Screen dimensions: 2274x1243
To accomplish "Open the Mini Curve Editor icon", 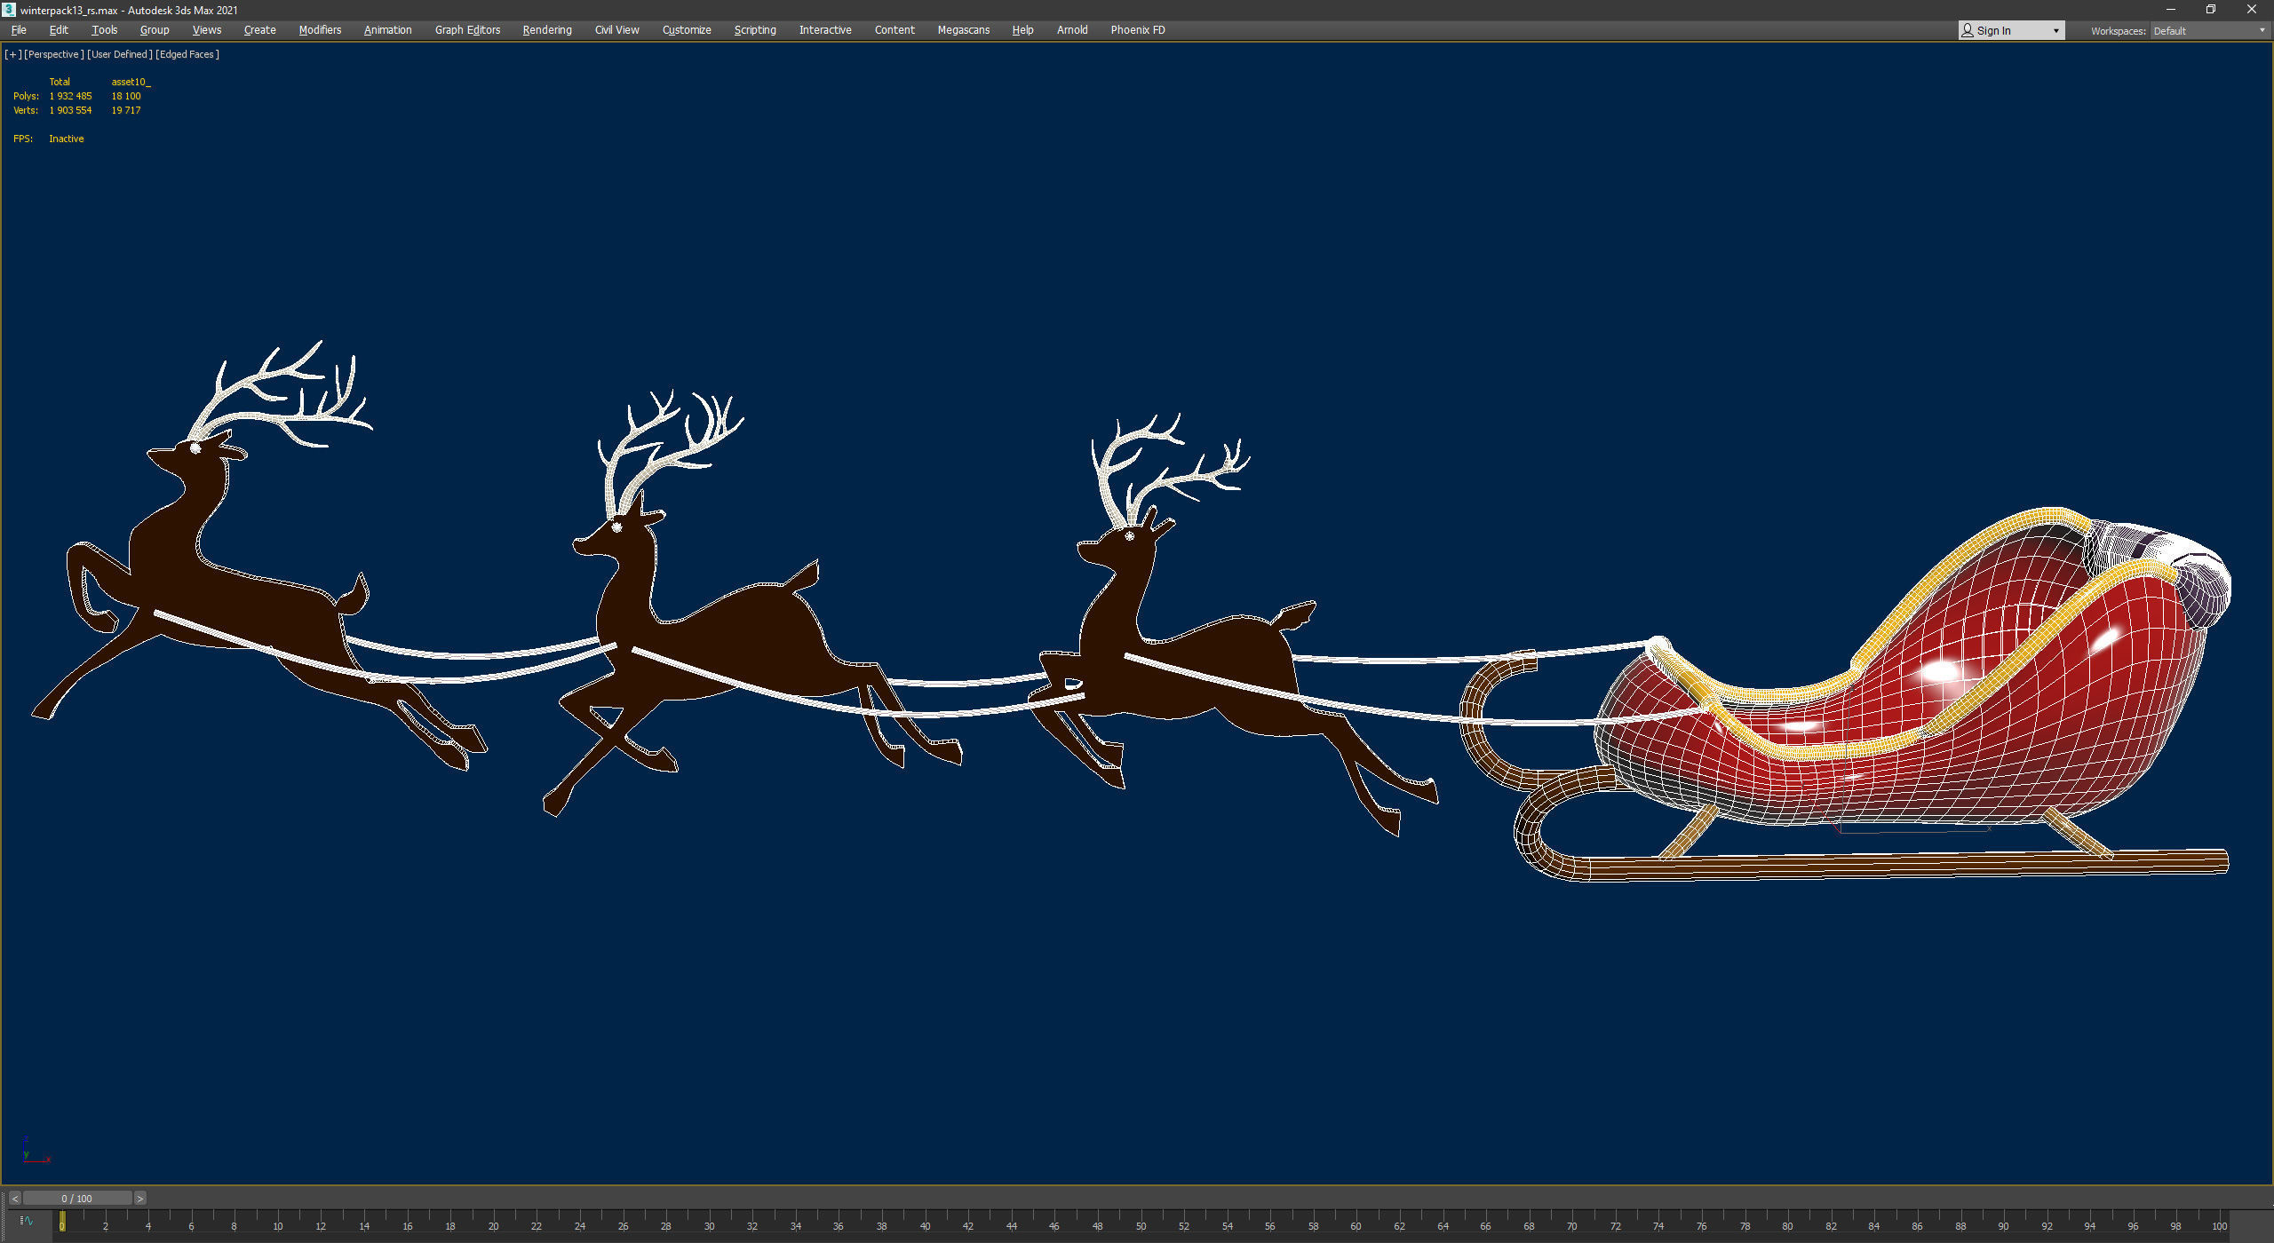I will tap(27, 1221).
